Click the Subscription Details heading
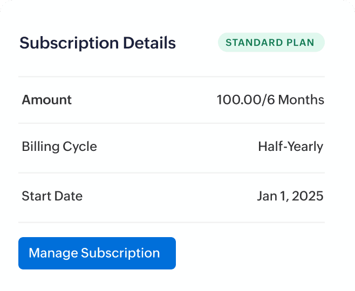The image size is (355, 291). [98, 43]
